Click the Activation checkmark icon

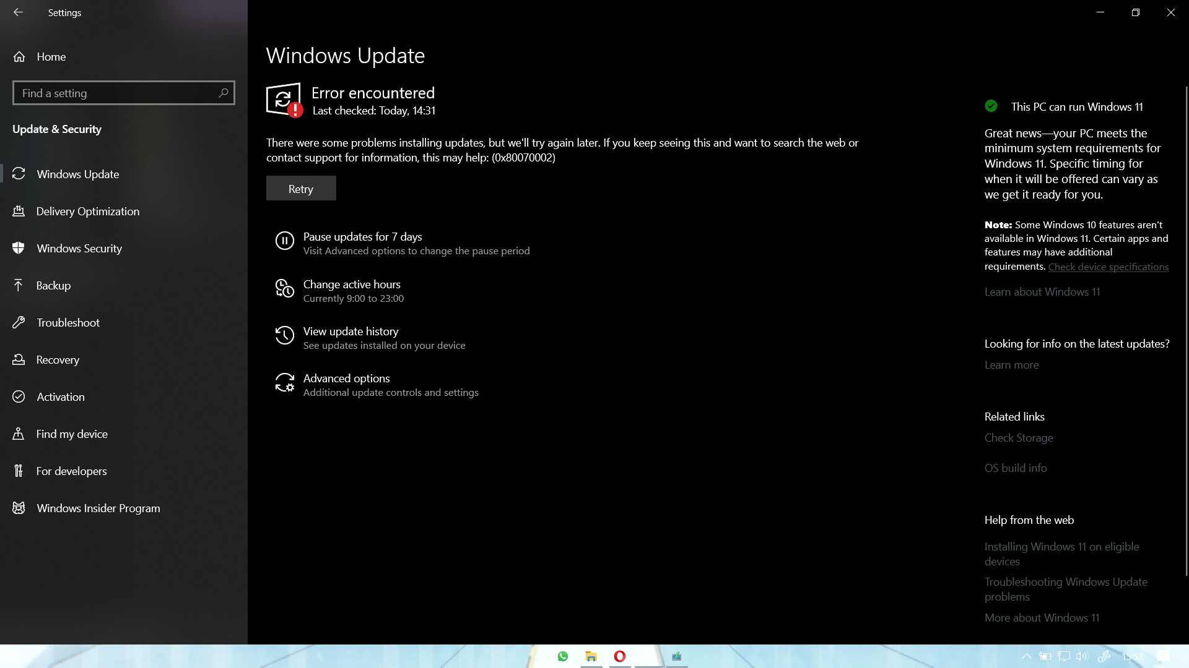click(19, 396)
